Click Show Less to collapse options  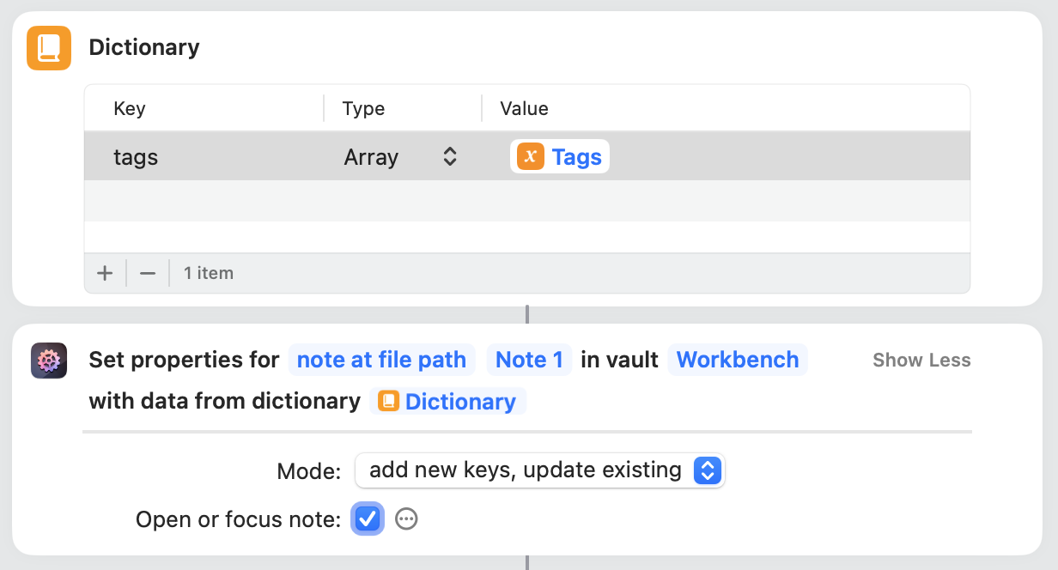click(921, 361)
